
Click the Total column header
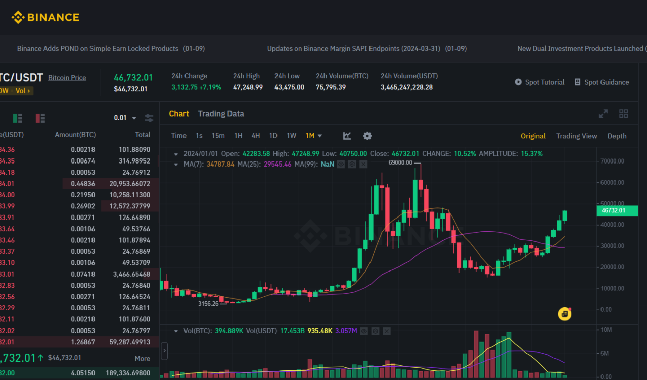pos(143,135)
